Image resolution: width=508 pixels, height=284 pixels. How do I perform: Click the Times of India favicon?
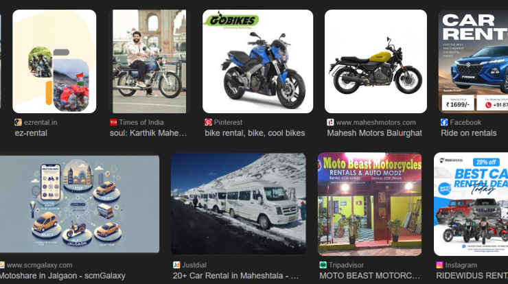113,122
